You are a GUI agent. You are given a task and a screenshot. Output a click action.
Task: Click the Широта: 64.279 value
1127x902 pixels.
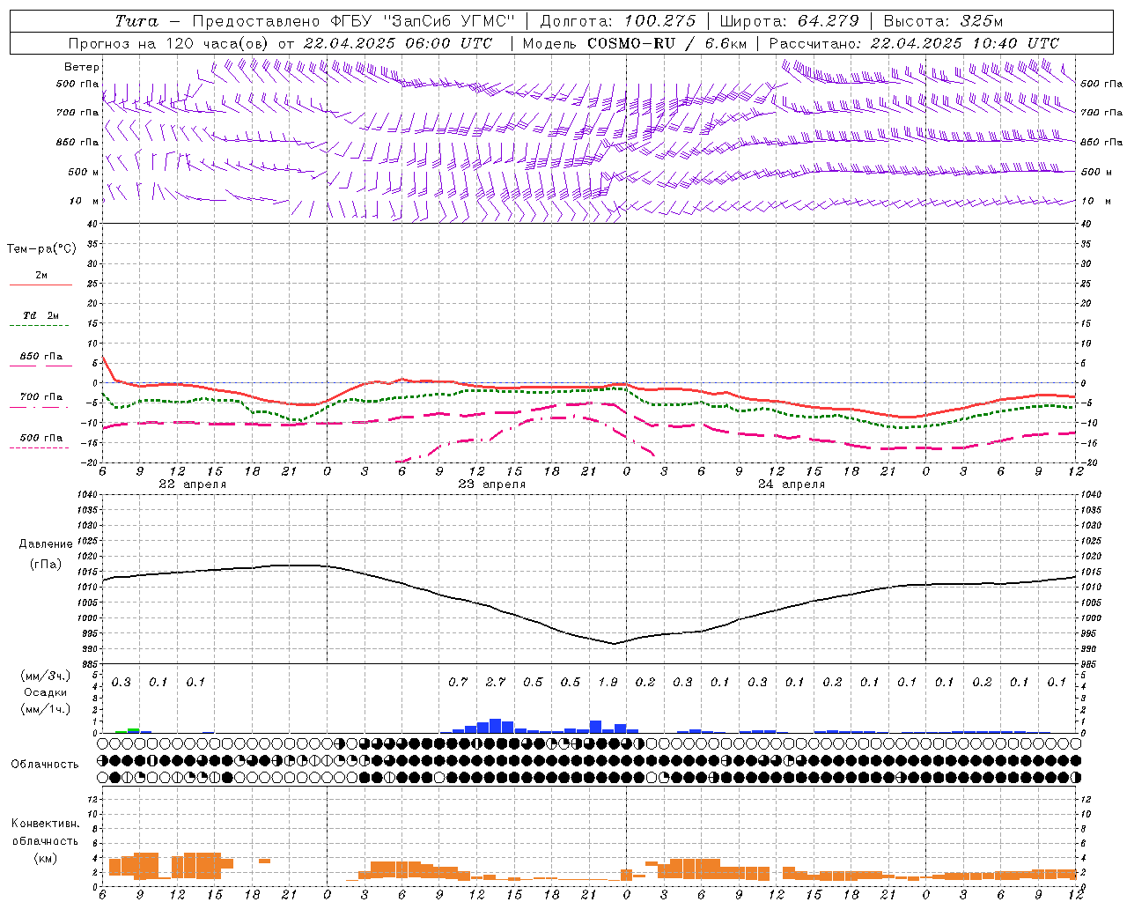pyautogui.click(x=789, y=21)
